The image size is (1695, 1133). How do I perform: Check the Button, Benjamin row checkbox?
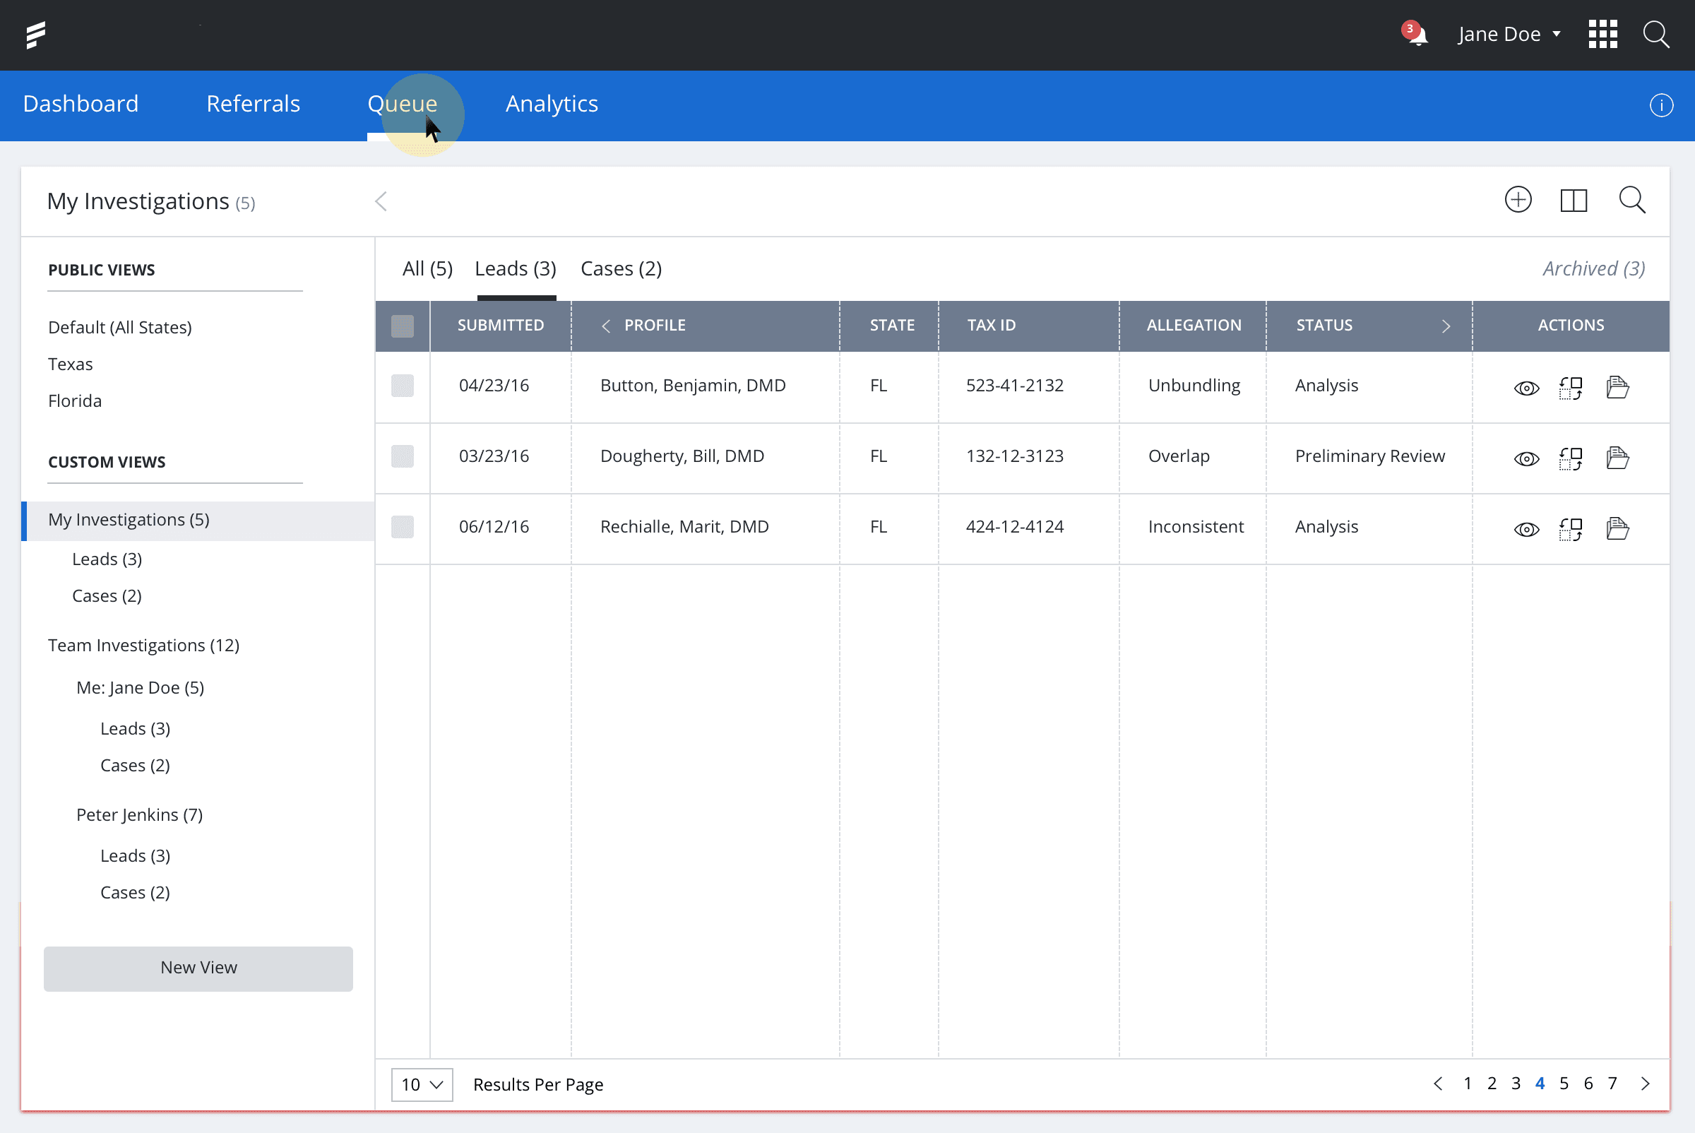click(403, 386)
